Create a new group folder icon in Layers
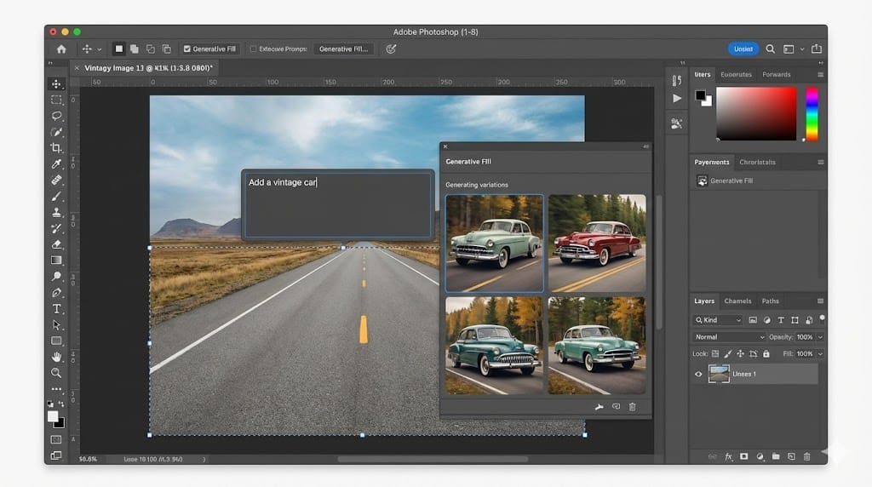The image size is (872, 487). 776,456
